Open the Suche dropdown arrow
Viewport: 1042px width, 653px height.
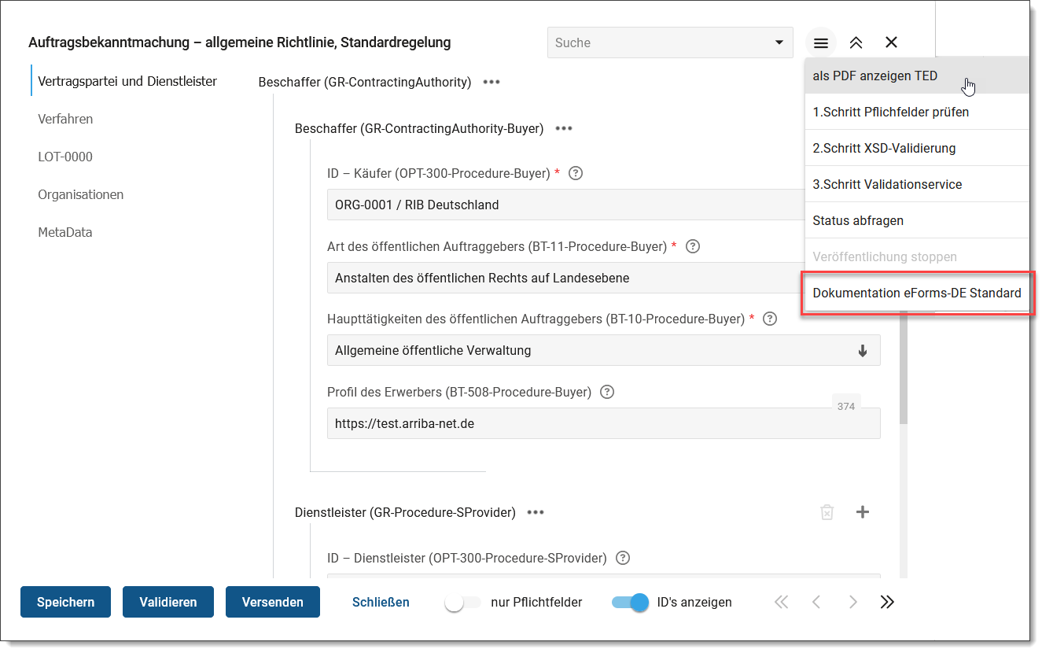click(779, 42)
